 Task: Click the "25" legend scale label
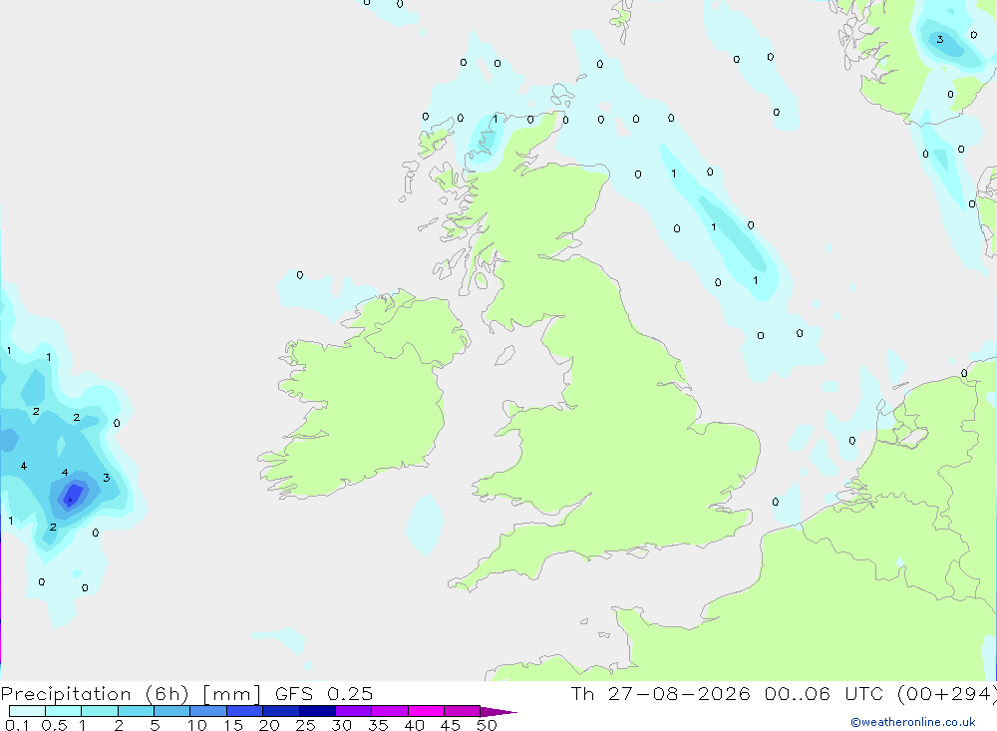pos(306,725)
